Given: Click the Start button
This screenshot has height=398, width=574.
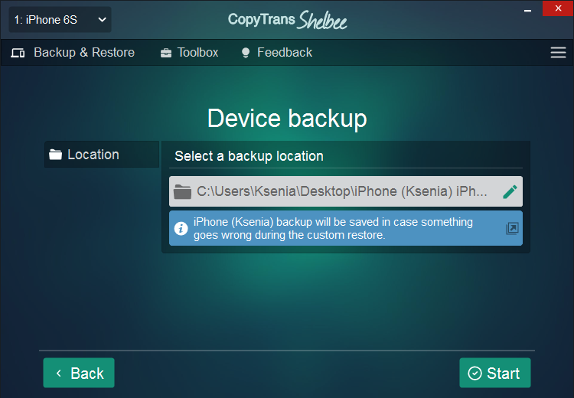Looking at the screenshot, I should pos(495,373).
